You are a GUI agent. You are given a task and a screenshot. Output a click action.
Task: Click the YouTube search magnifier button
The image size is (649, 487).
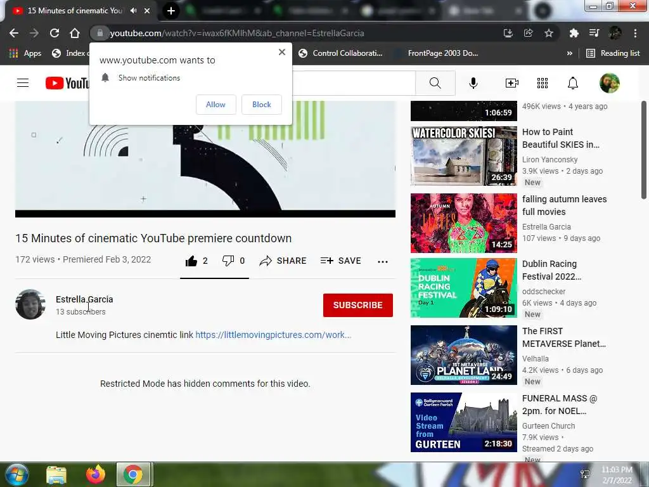435,83
